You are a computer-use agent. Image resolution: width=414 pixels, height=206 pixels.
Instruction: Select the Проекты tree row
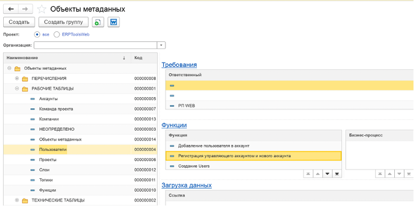pyautogui.click(x=80, y=160)
